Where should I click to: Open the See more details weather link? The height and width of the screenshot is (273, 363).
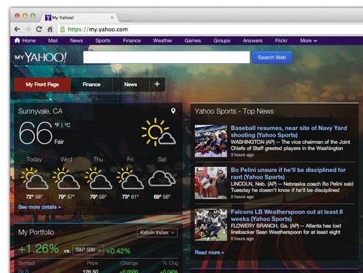(x=39, y=207)
